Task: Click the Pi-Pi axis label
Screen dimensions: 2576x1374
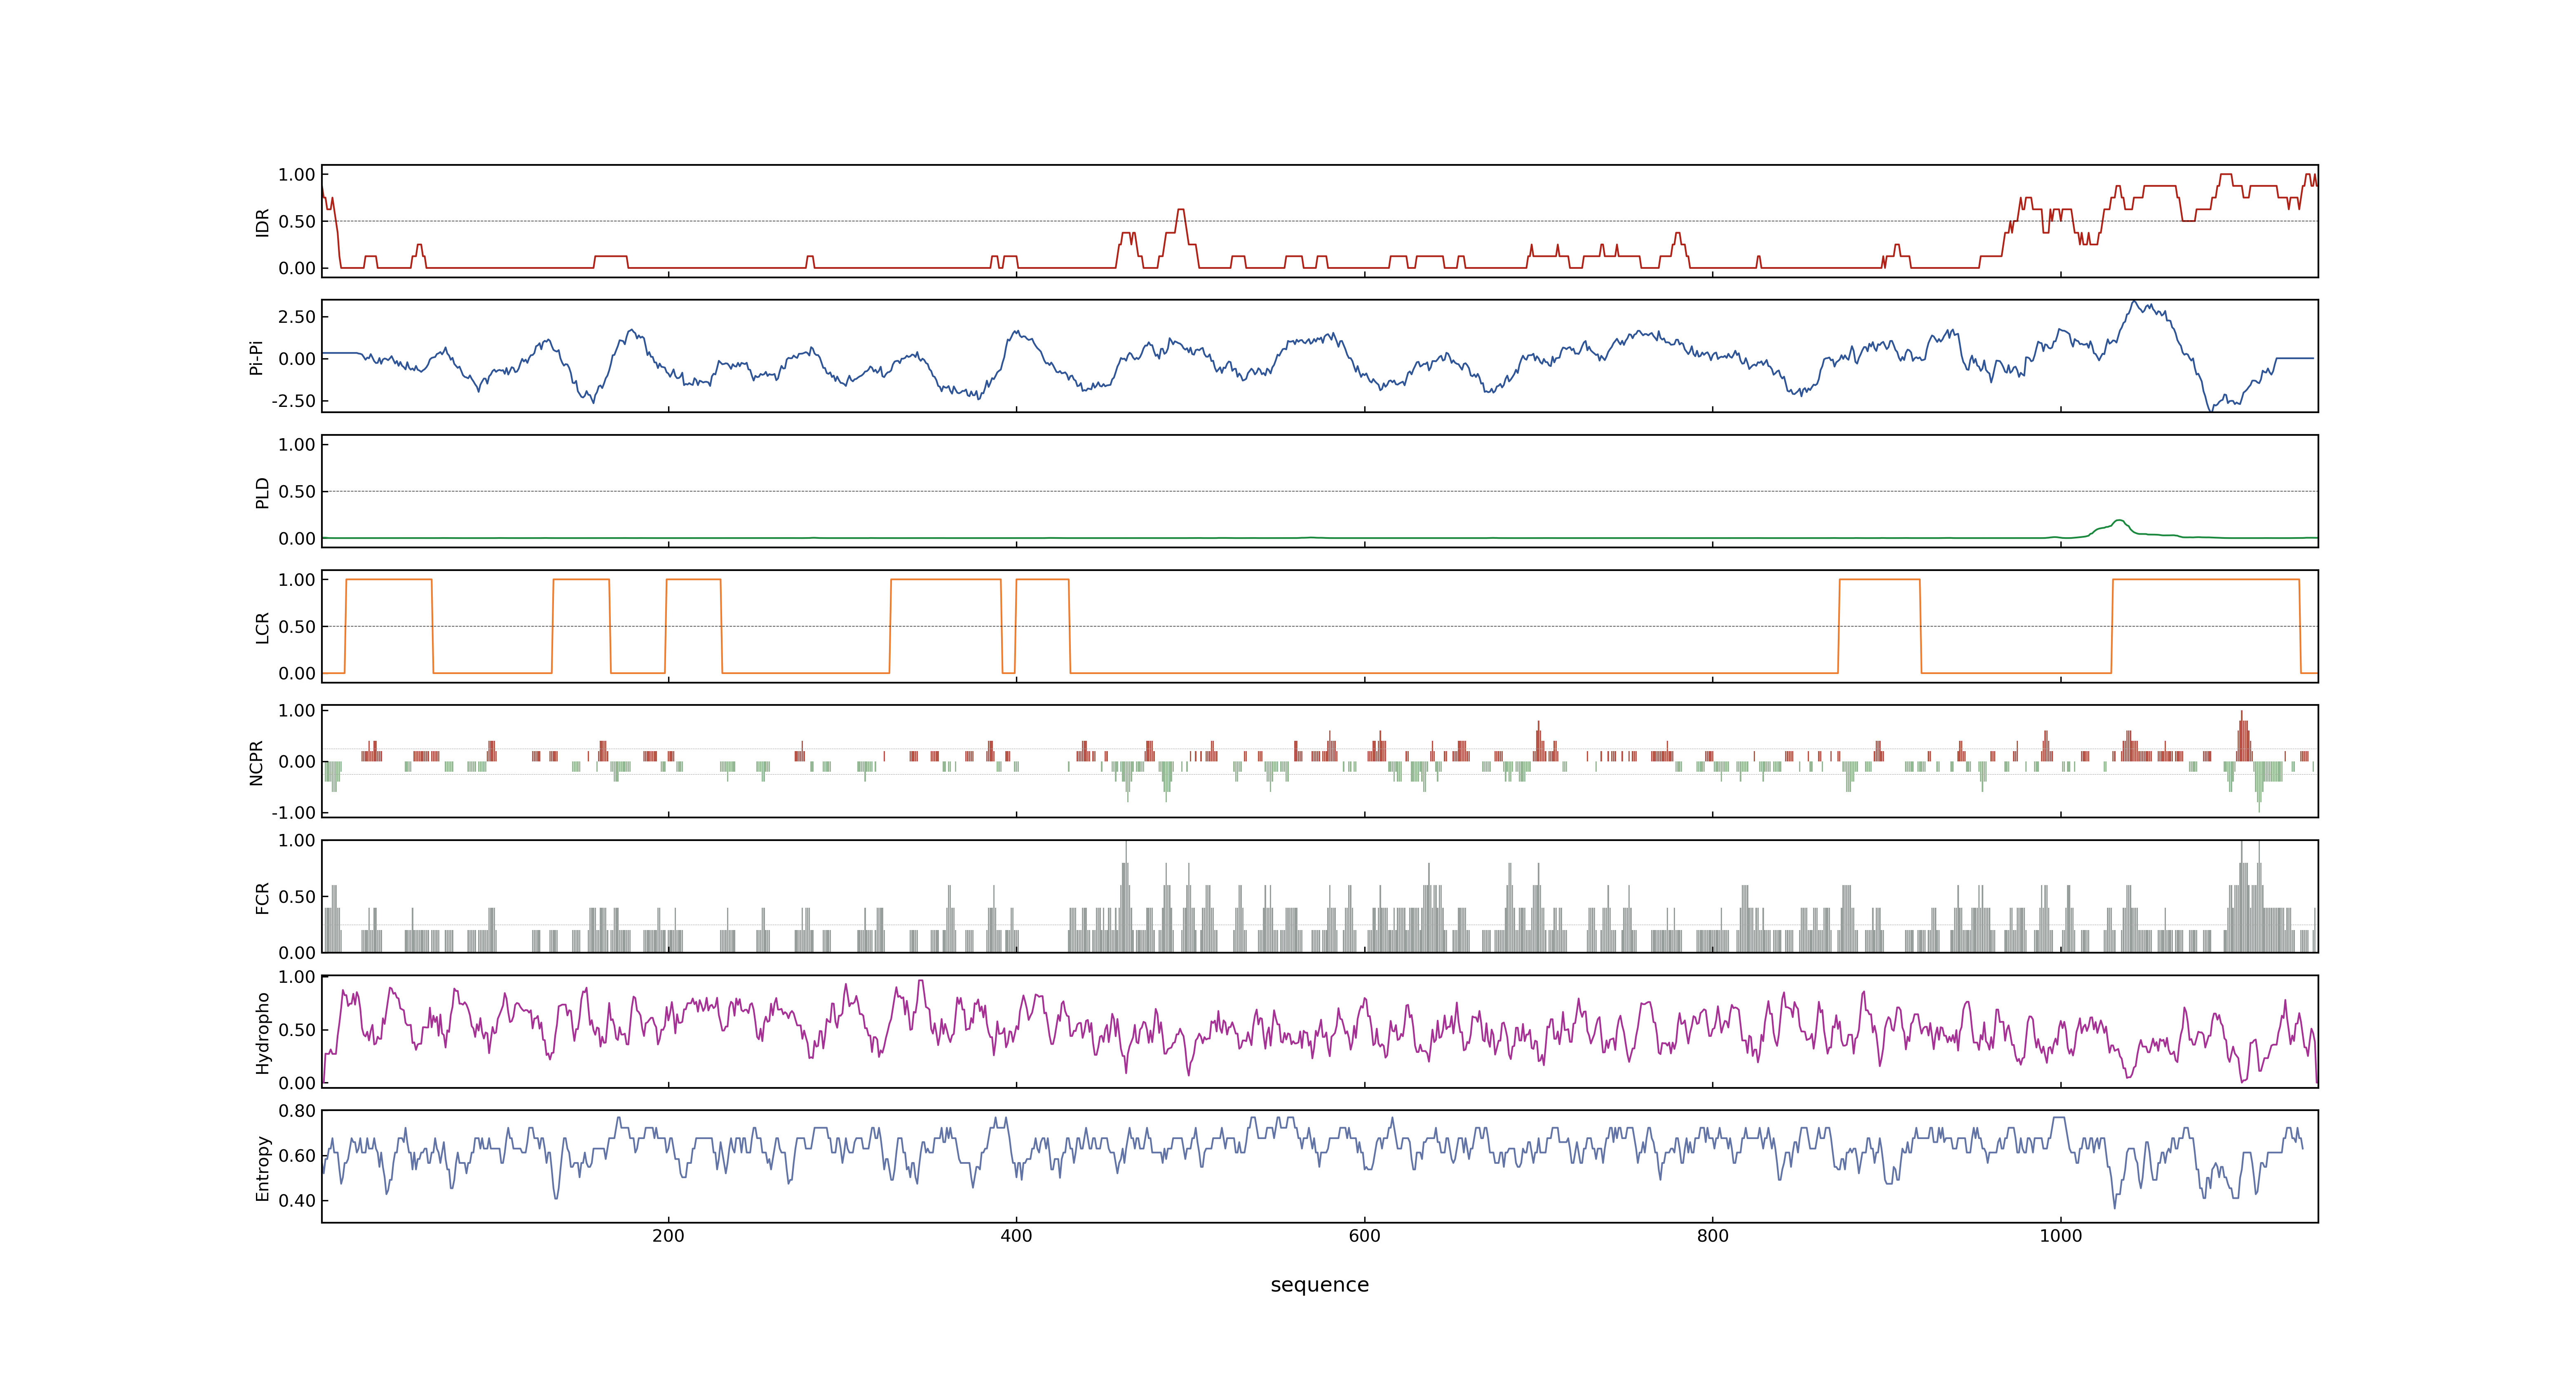Action: pyautogui.click(x=256, y=357)
